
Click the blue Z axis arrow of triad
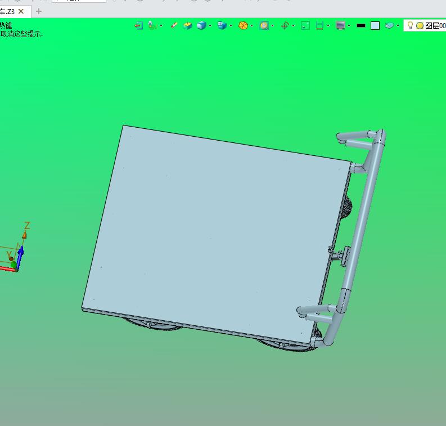[20, 257]
